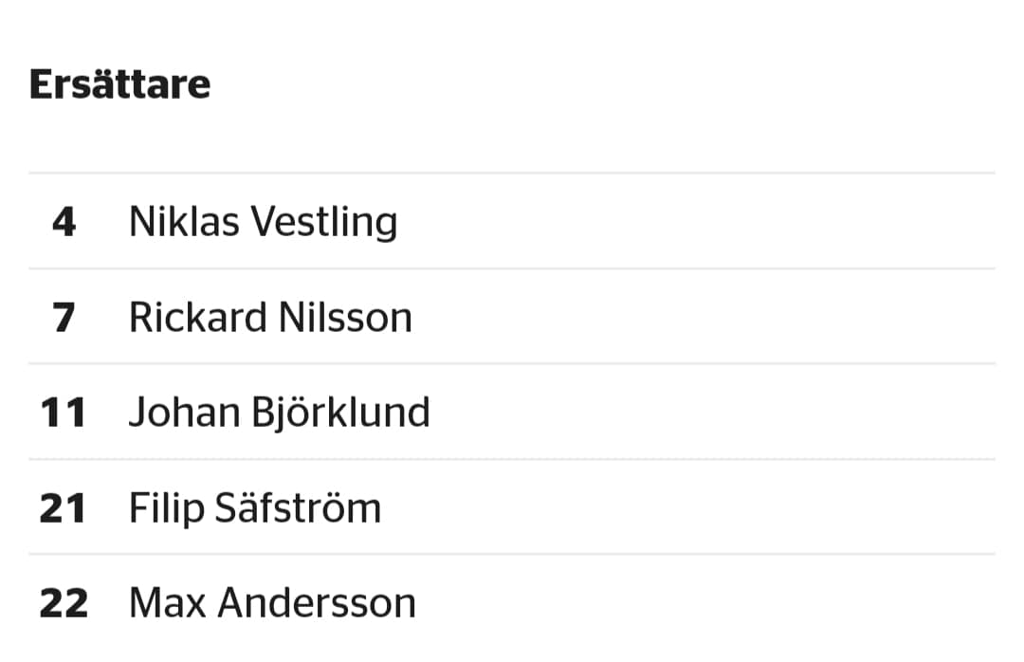Click the first name Filip
The height and width of the screenshot is (662, 1024).
tap(167, 508)
